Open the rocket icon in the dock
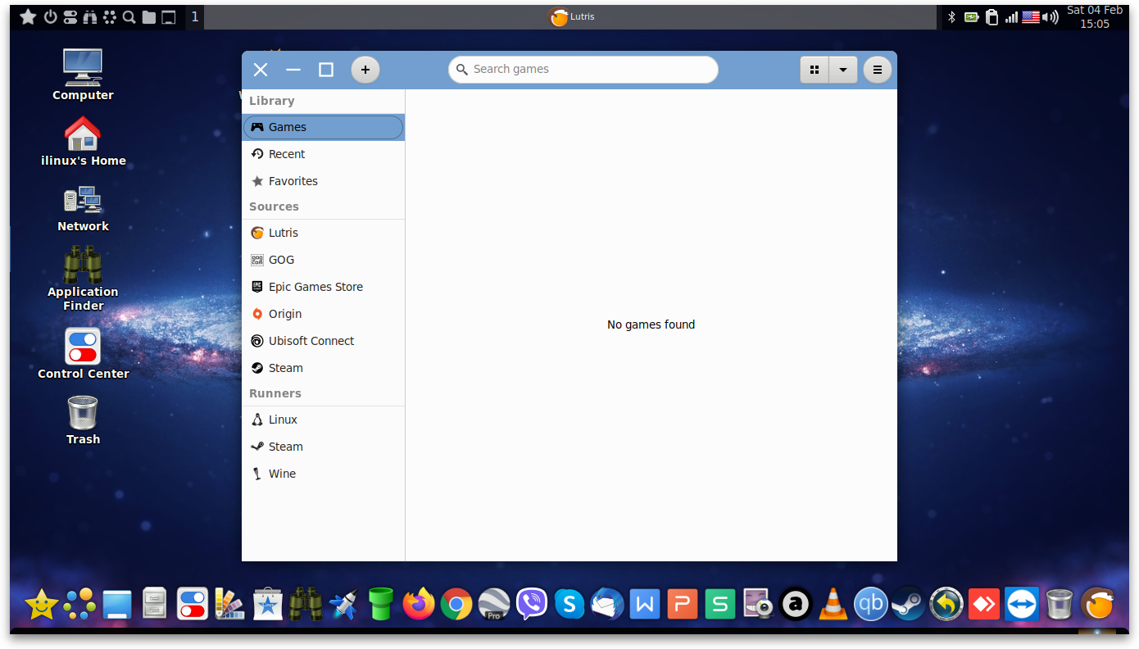 (x=343, y=605)
